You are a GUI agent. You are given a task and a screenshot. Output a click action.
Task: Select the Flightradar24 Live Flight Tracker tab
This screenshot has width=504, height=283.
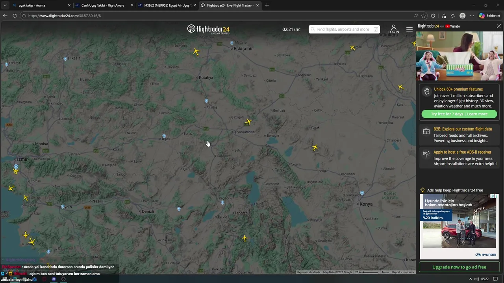230,6
